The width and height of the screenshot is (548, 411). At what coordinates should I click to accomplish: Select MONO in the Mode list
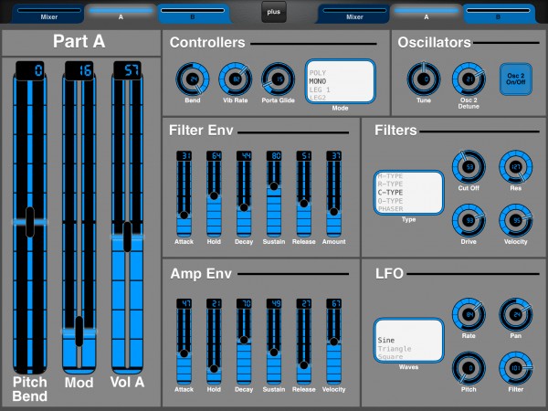[318, 81]
